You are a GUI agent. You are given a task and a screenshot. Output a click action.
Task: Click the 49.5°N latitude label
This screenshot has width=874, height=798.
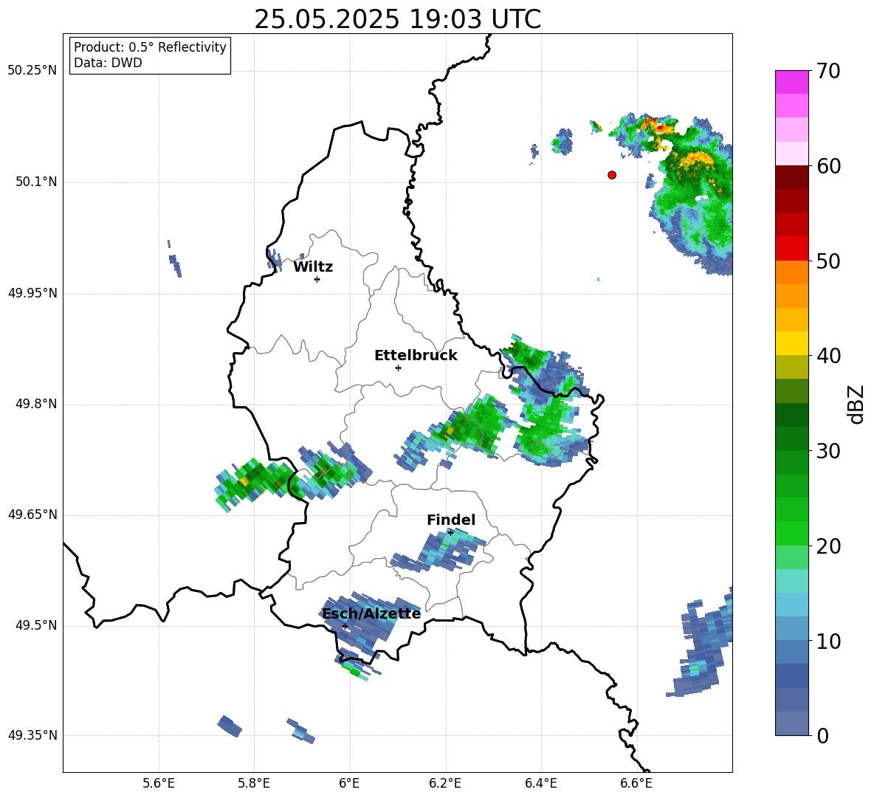point(36,625)
